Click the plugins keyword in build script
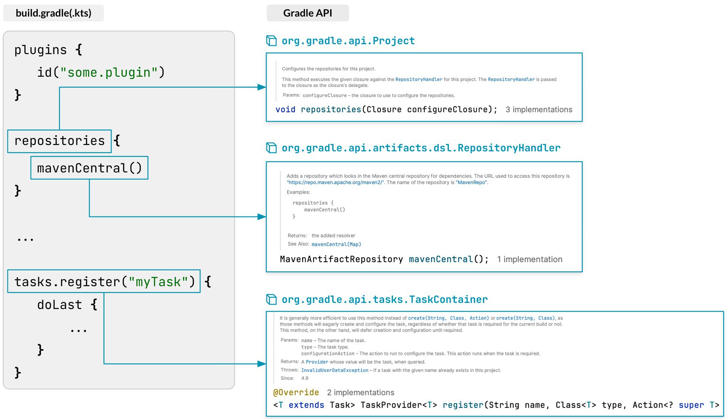This screenshot has width=727, height=419. [41, 50]
